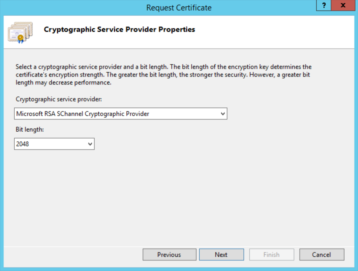Click the Bit length combo box arrow
Viewport: 358px width, 271px height.
(90, 144)
